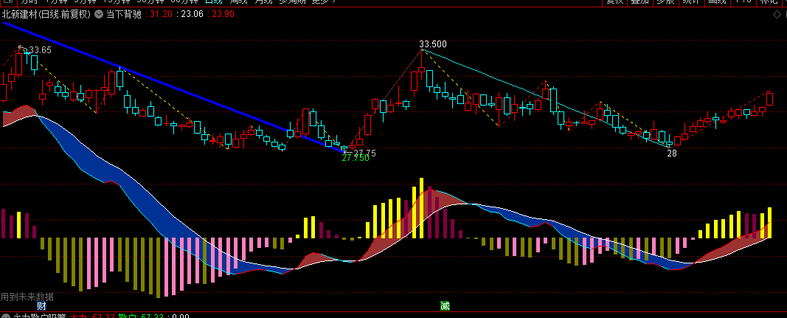Click the 用到未来数据 warning text
The height and width of the screenshot is (318, 787).
pyautogui.click(x=27, y=297)
